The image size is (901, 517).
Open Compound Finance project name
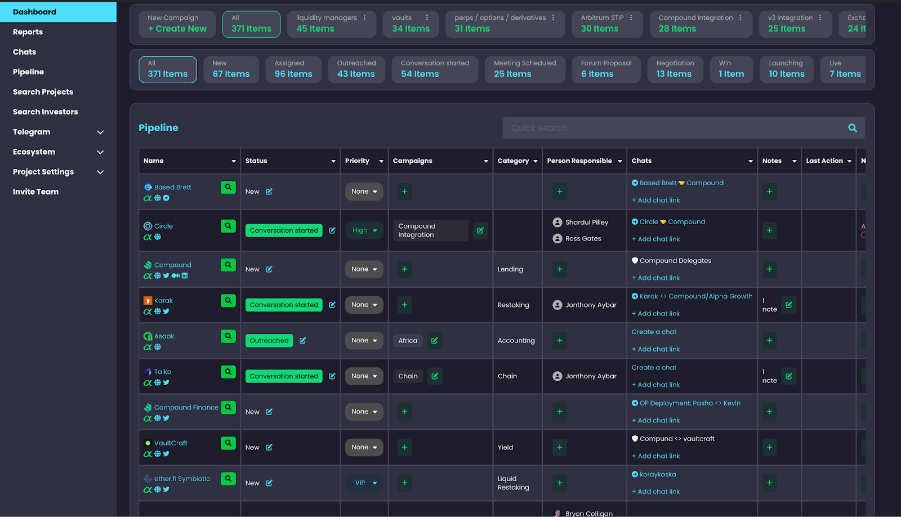(186, 407)
